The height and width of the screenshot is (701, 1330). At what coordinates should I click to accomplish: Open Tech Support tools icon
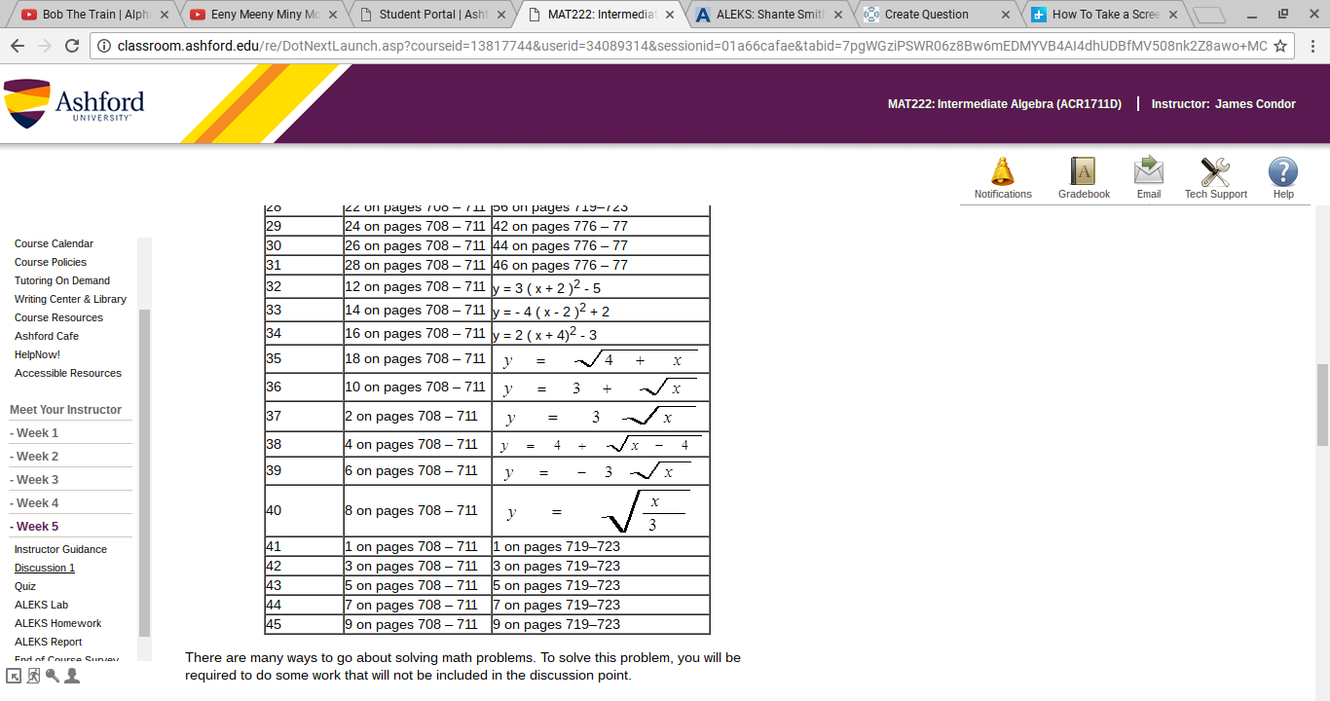coord(1215,173)
